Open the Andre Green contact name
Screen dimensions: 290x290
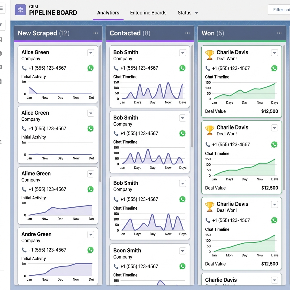coord(37,234)
